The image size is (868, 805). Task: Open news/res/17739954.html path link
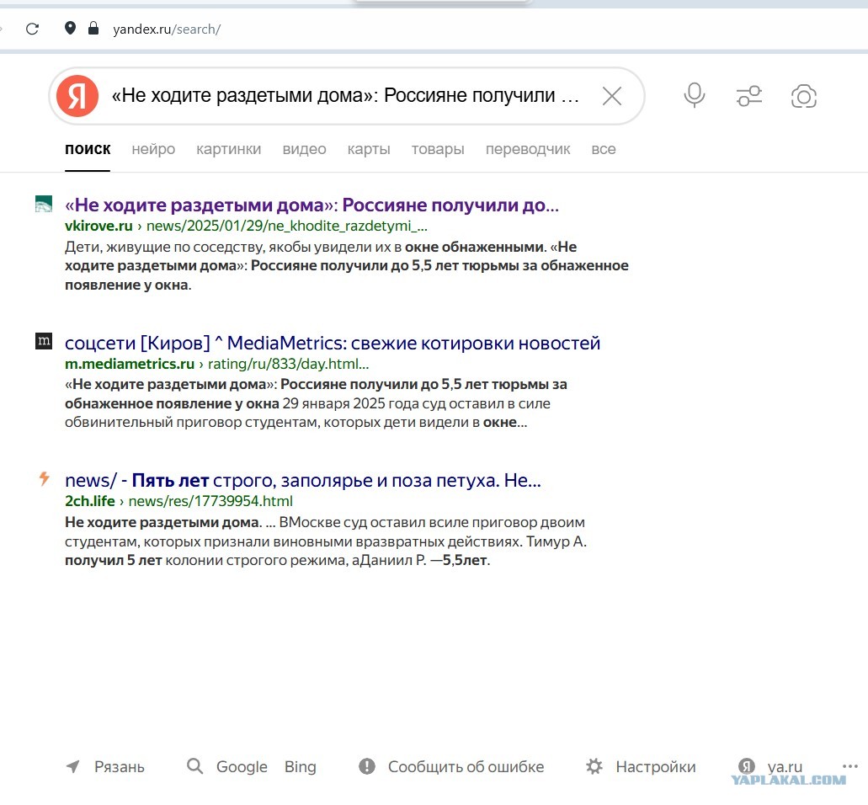210,501
